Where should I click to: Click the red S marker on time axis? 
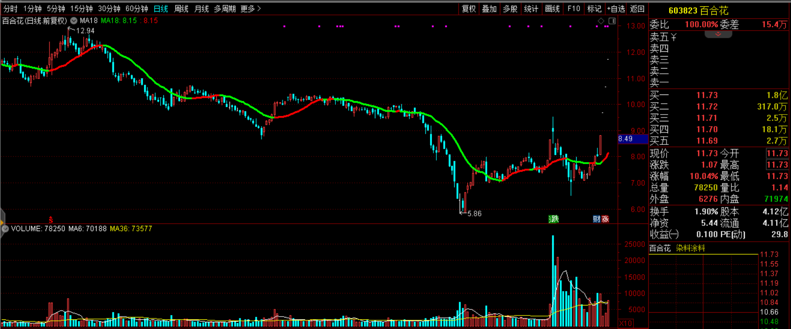point(50,220)
